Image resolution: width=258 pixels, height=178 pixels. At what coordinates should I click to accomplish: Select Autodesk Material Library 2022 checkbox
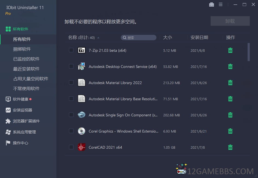click(71, 82)
